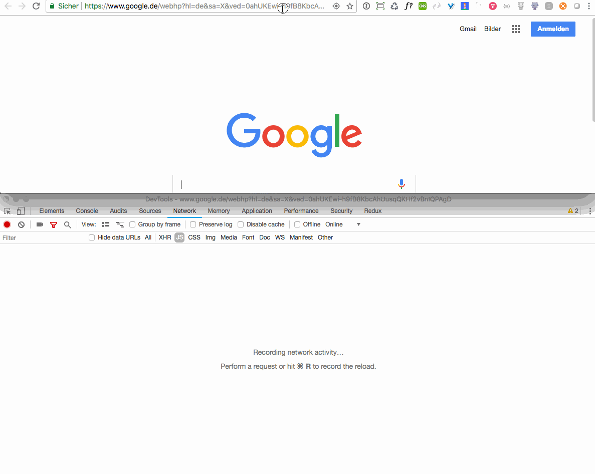Switch to the Elements tab
This screenshot has height=474, width=595.
click(x=52, y=211)
